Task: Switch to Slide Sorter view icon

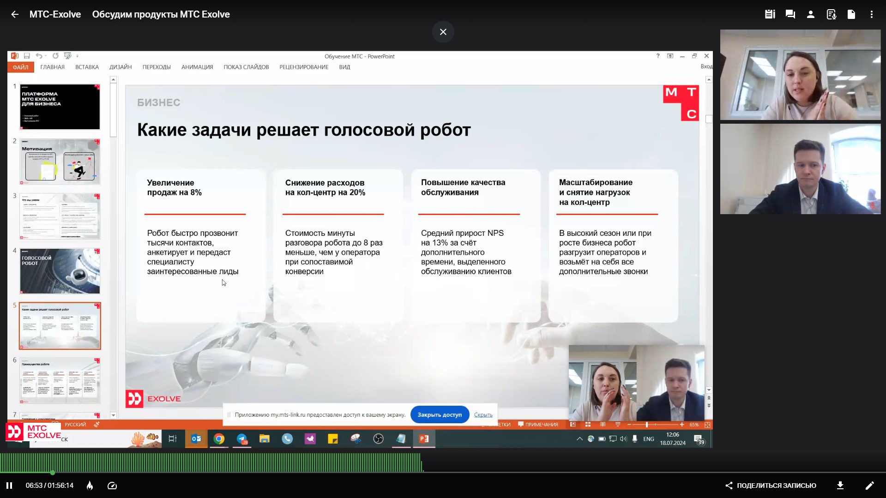Action: (588, 425)
